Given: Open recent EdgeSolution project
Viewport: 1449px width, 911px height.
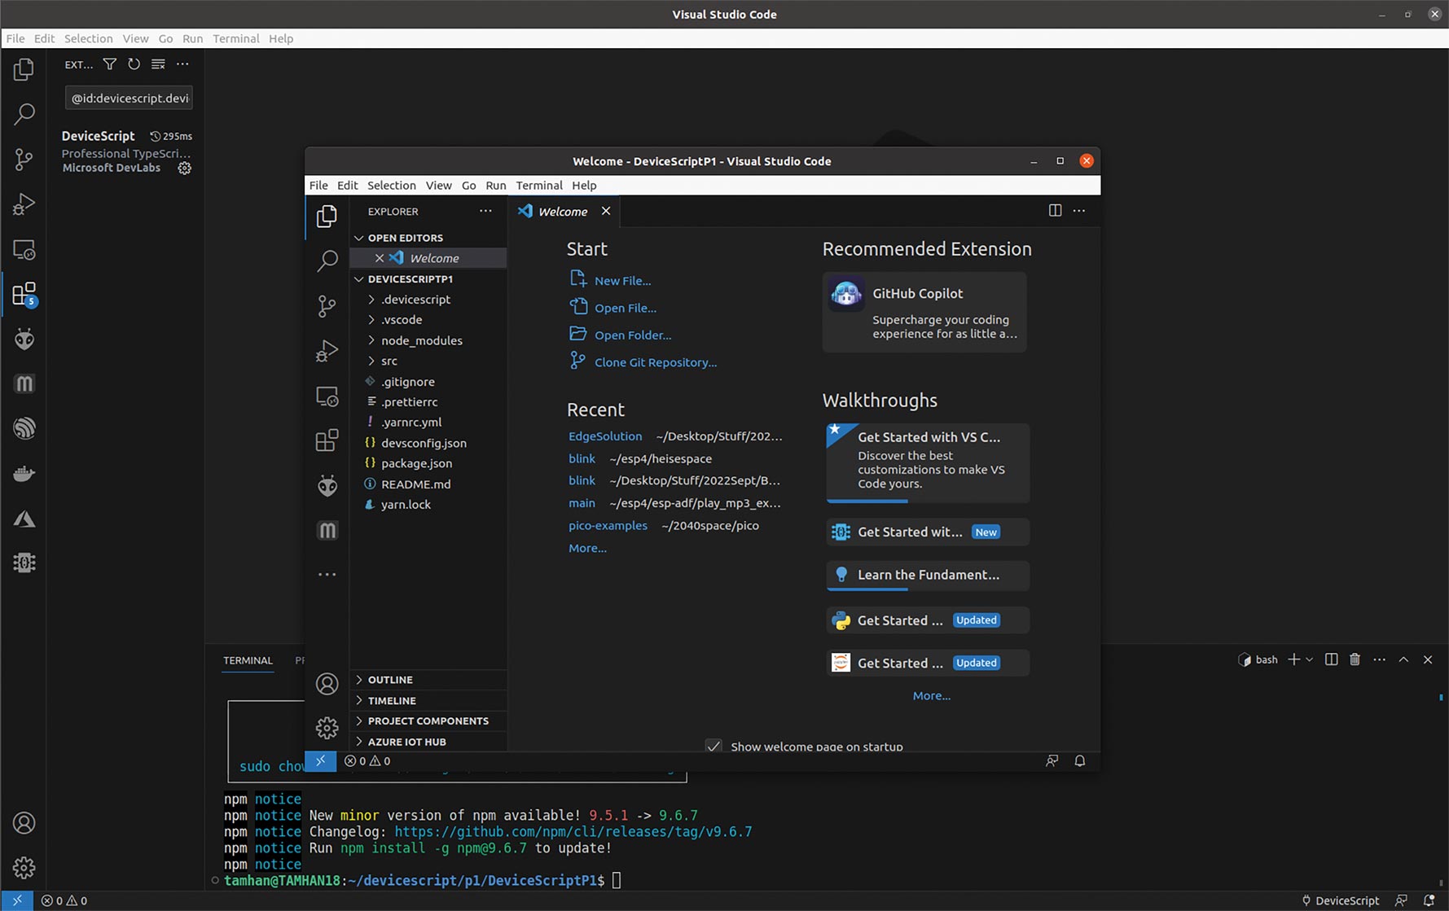Looking at the screenshot, I should pyautogui.click(x=605, y=436).
